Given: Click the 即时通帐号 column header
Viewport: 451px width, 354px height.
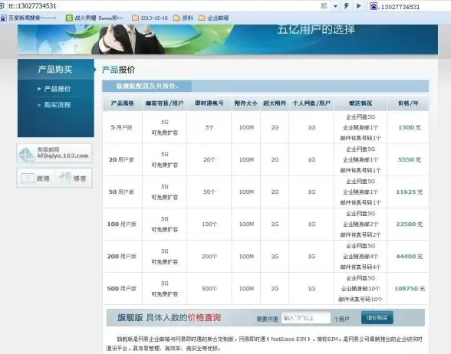Looking at the screenshot, I should click(209, 103).
